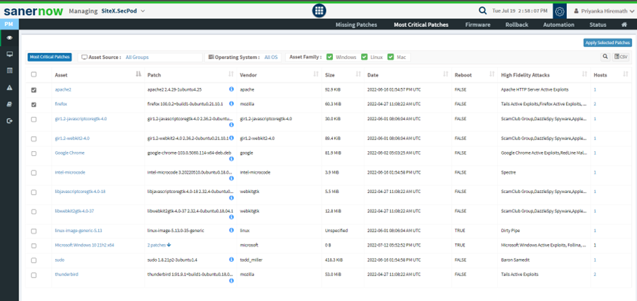This screenshot has width=637, height=301.
Task: Sort table by Hosts column
Action: pos(625,74)
